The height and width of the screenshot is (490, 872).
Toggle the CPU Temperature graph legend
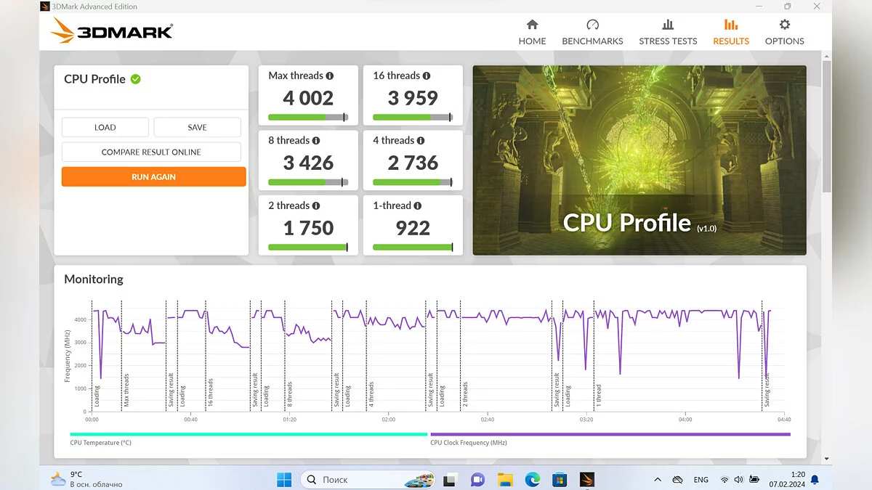pos(100,442)
